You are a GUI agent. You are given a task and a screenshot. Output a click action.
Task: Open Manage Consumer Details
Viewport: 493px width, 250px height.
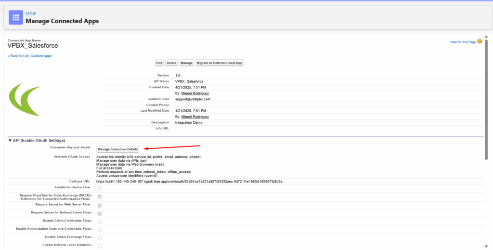[x=117, y=149]
